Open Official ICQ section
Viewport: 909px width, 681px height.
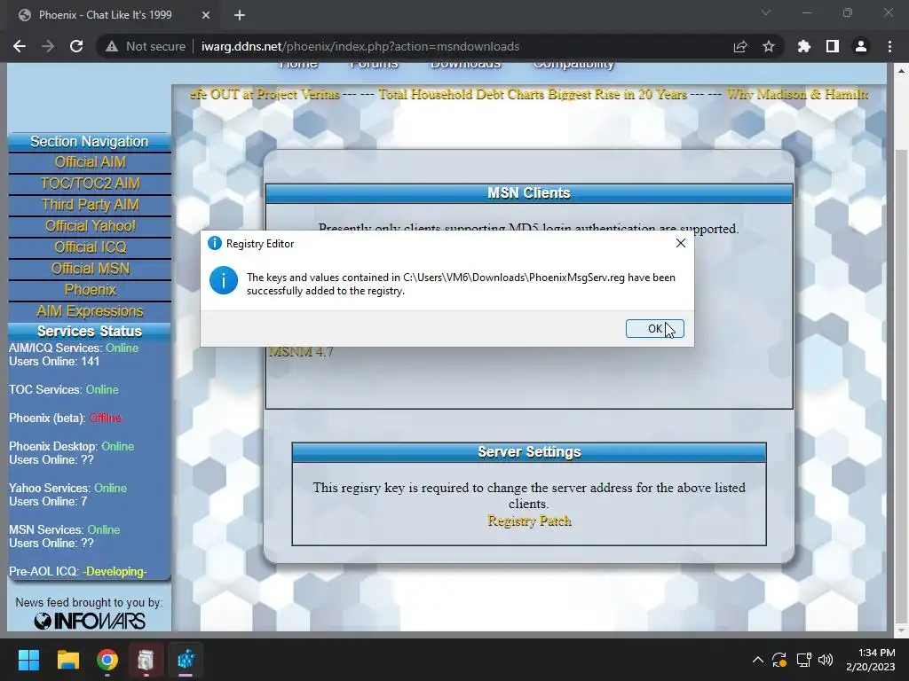(x=90, y=247)
